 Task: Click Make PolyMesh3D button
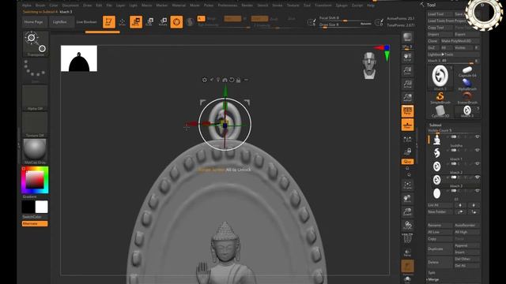point(459,41)
